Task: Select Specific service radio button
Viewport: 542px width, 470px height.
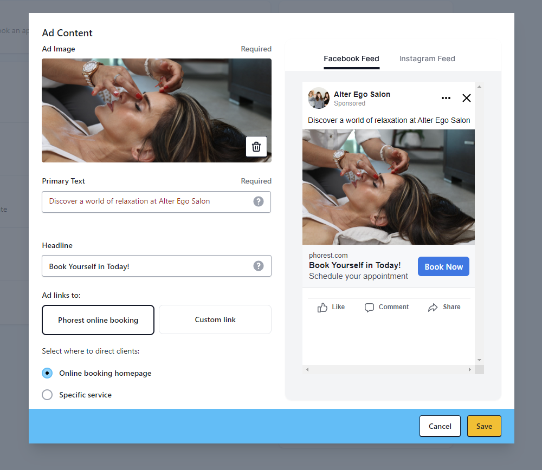Action: [47, 395]
